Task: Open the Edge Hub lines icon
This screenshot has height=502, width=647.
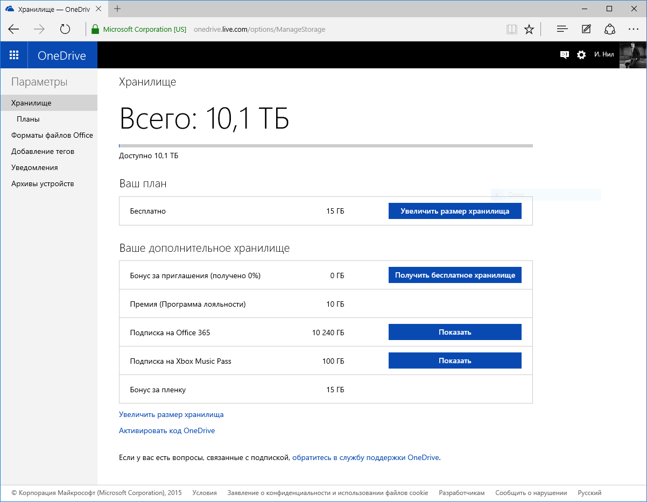Action: 562,30
